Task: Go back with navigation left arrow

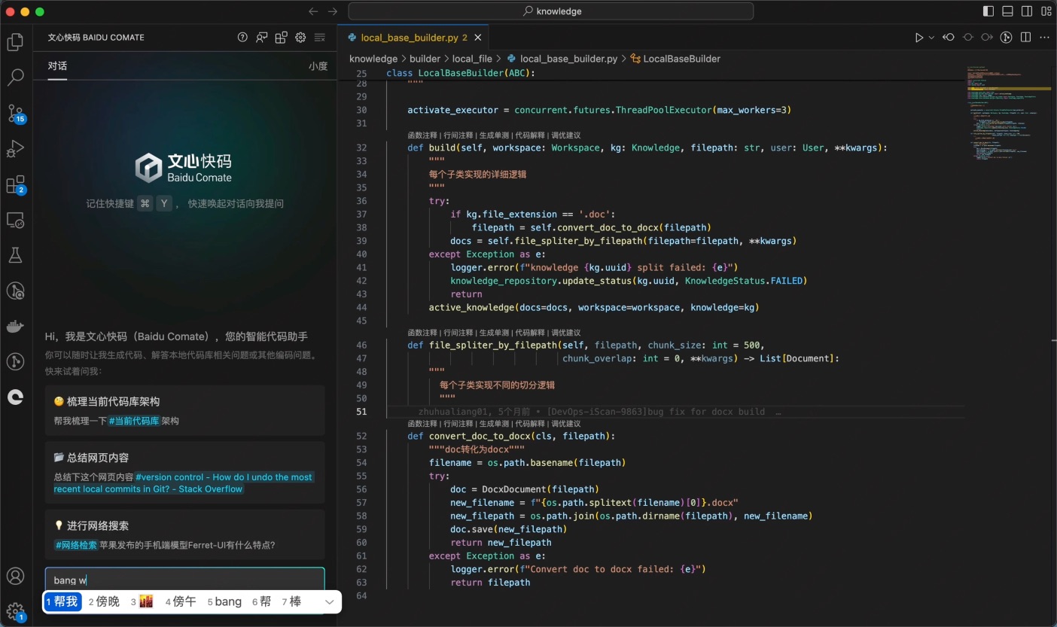Action: click(314, 11)
